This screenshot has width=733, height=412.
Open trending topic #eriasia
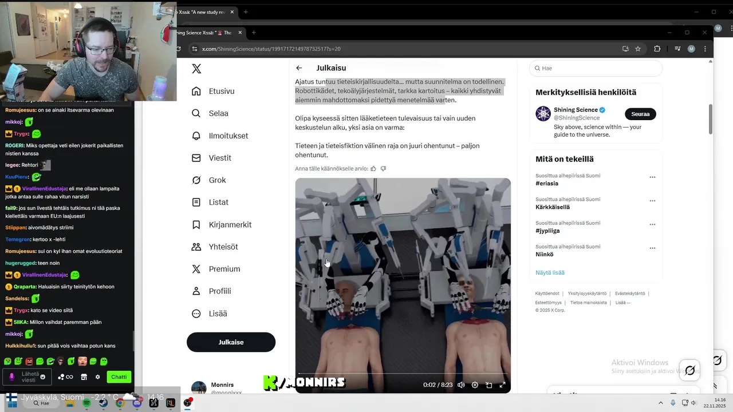[547, 184]
